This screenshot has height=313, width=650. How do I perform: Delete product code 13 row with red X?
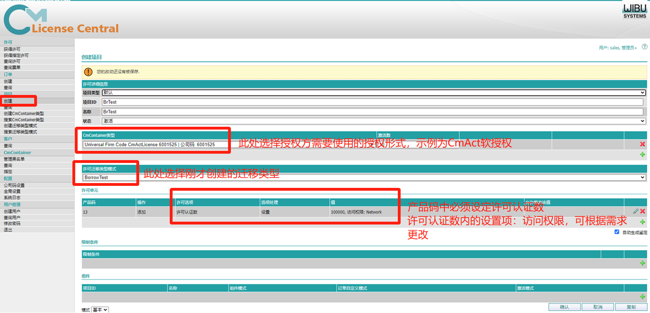point(642,211)
